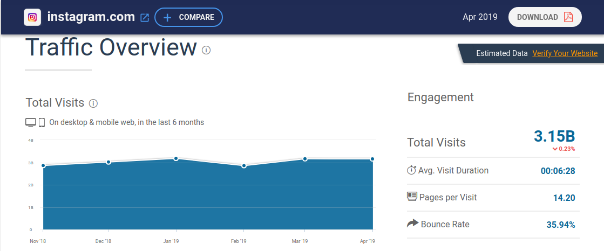
Task: Click the 3.15B total visits value
Action: 554,136
